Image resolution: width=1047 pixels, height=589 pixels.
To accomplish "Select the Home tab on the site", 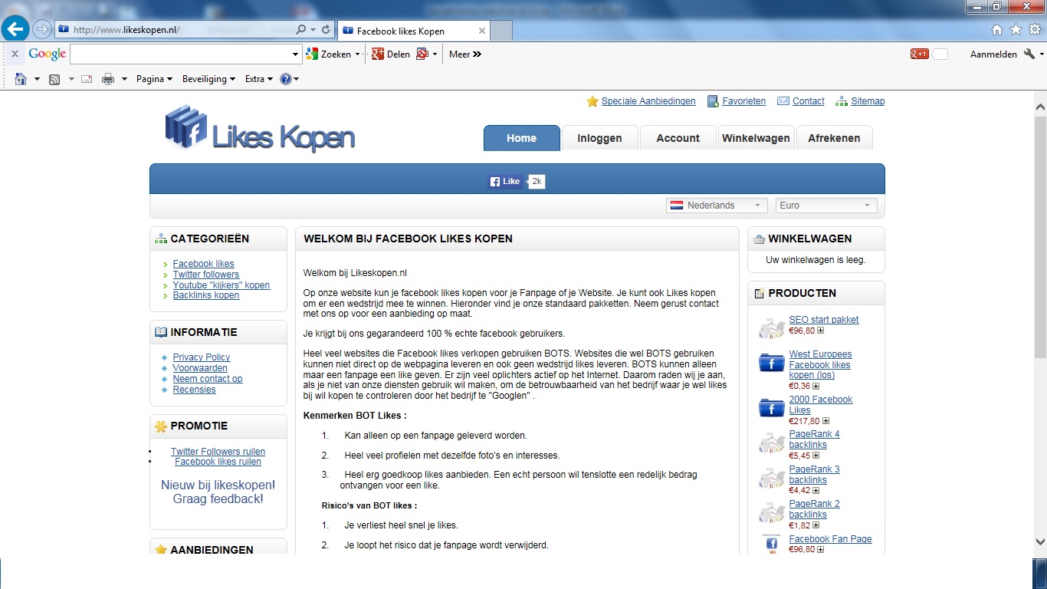I will coord(521,138).
